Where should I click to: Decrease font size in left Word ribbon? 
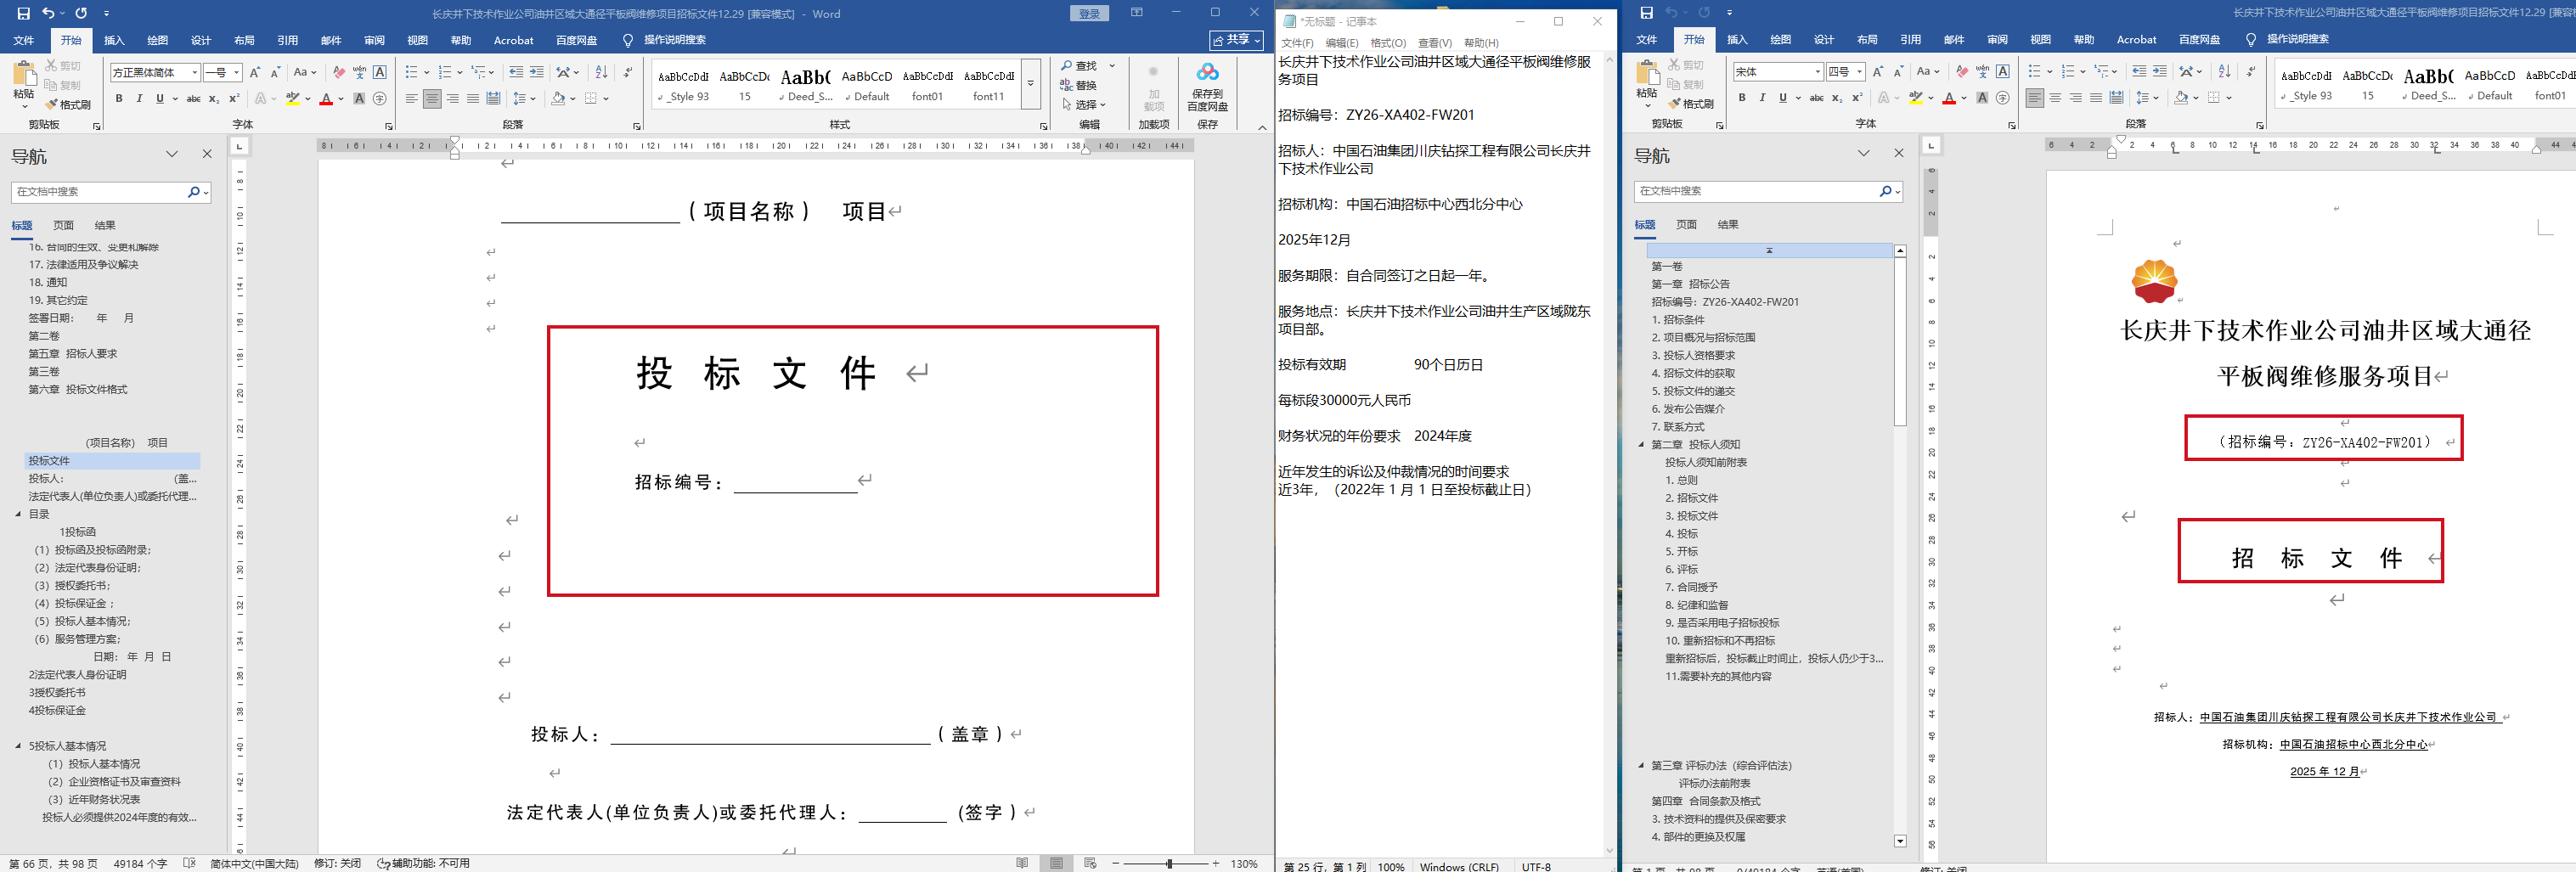click(x=275, y=72)
